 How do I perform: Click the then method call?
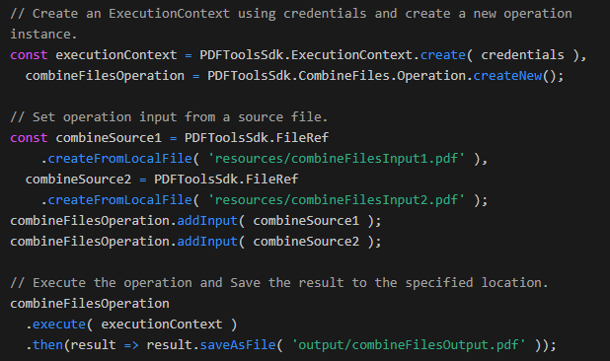click(47, 344)
